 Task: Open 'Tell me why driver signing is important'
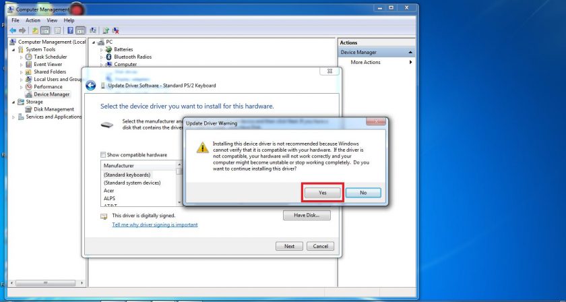[154, 224]
